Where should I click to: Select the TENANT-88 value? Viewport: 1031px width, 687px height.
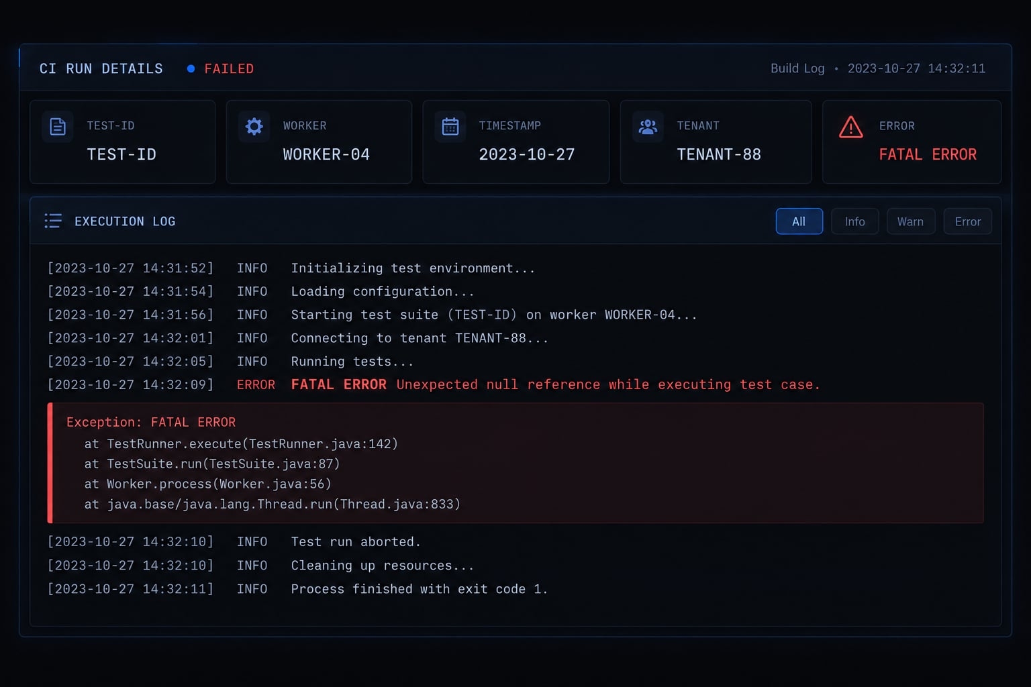(719, 154)
